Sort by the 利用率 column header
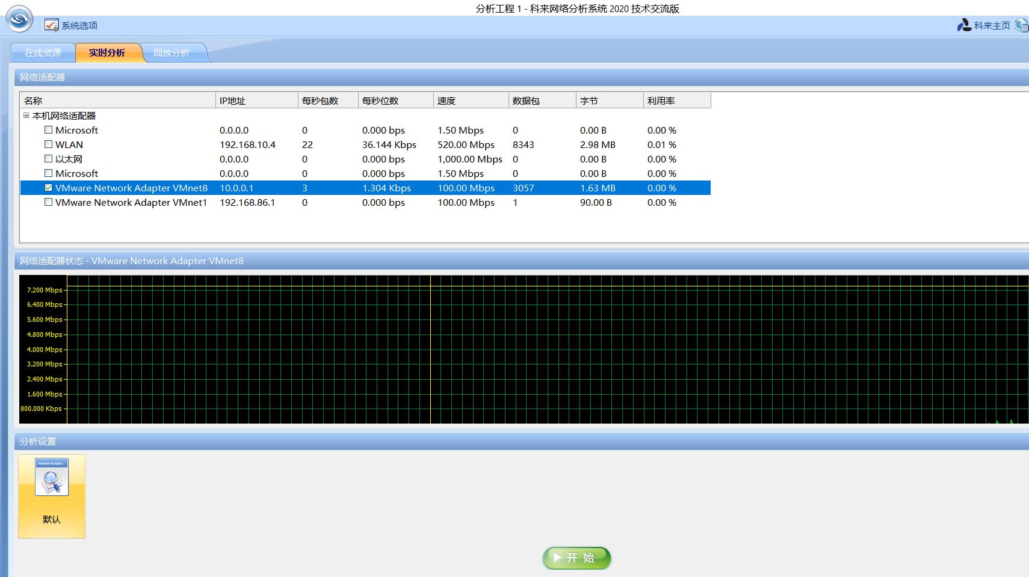1029x577 pixels. click(x=678, y=100)
